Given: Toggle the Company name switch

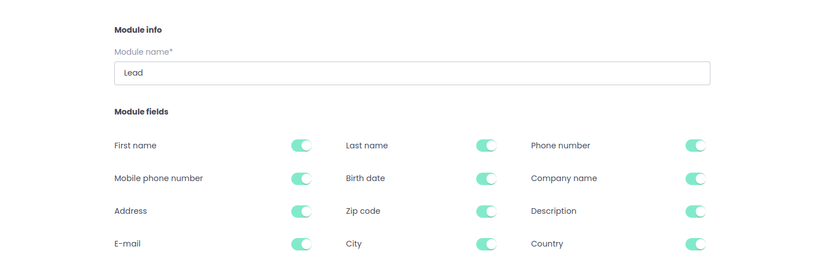Looking at the screenshot, I should pyautogui.click(x=696, y=179).
